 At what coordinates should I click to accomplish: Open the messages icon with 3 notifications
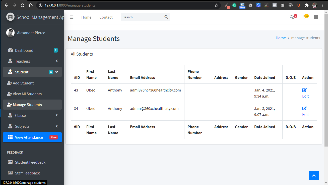tap(292, 17)
